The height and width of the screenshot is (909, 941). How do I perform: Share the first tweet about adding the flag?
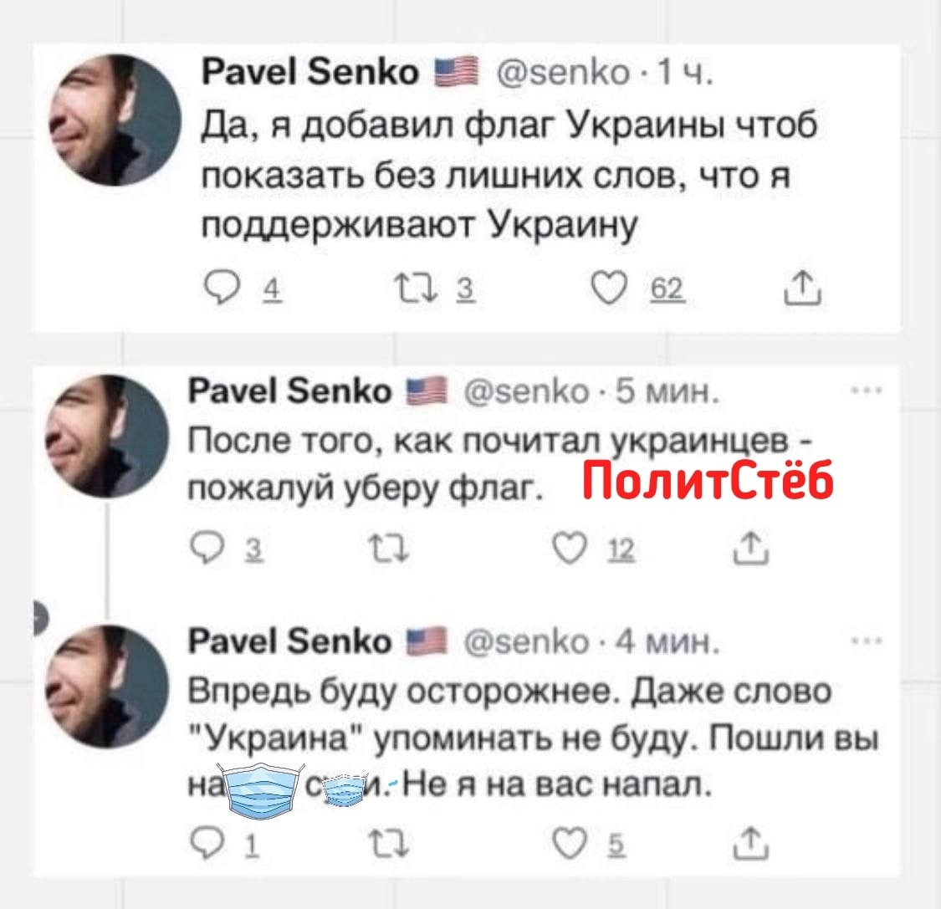(x=804, y=288)
